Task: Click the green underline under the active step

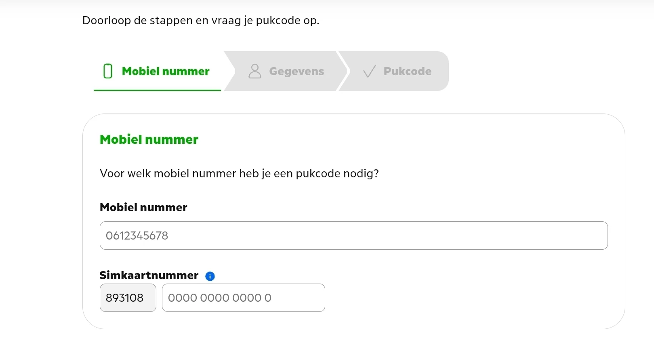Action: [157, 90]
